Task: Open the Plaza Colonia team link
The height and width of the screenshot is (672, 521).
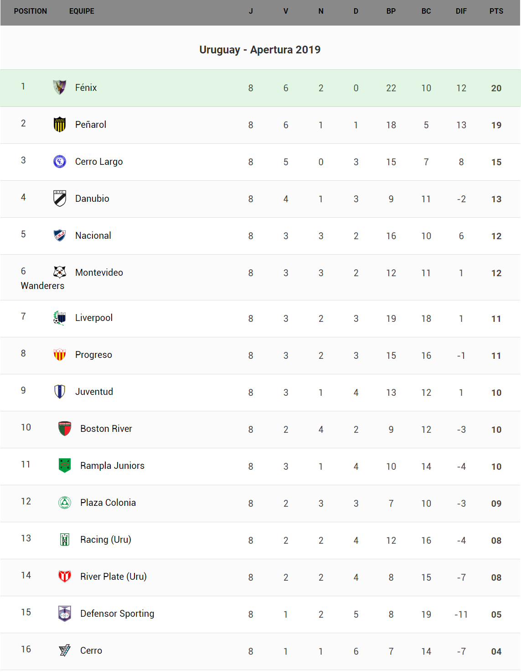Action: coord(108,503)
